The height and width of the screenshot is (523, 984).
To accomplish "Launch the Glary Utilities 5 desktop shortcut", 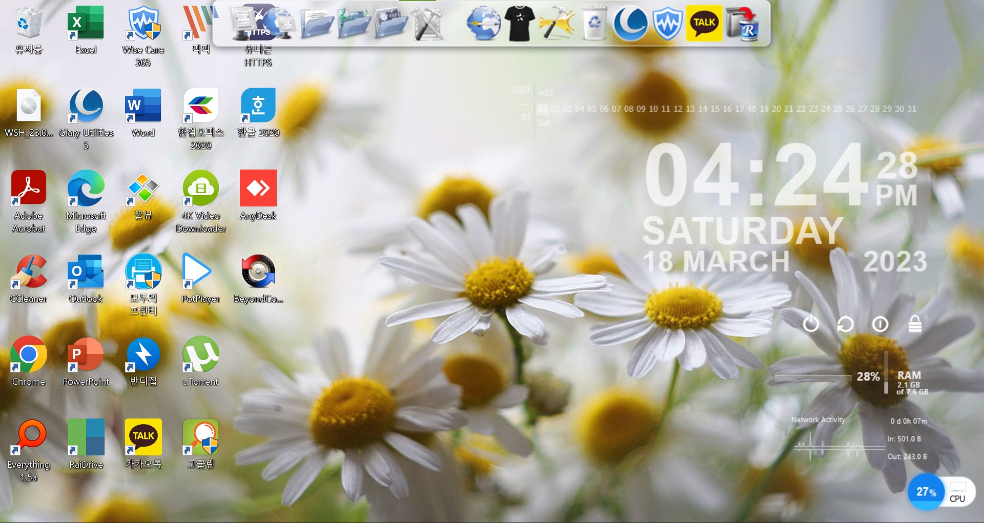I will click(x=86, y=119).
